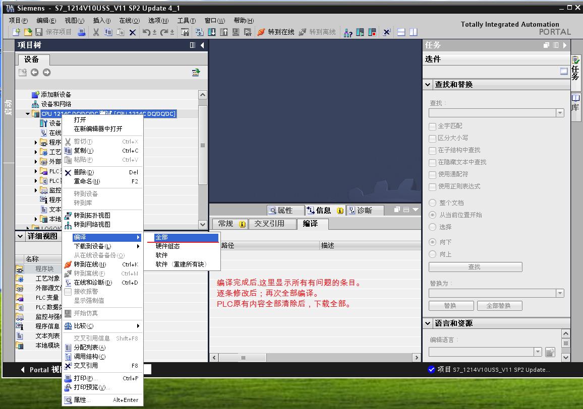Click Split editor space vertically icon
Screen dimensions: 583x409
coord(414,32)
